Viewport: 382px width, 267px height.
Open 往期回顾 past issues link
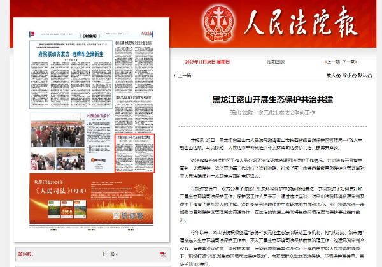(x=276, y=62)
